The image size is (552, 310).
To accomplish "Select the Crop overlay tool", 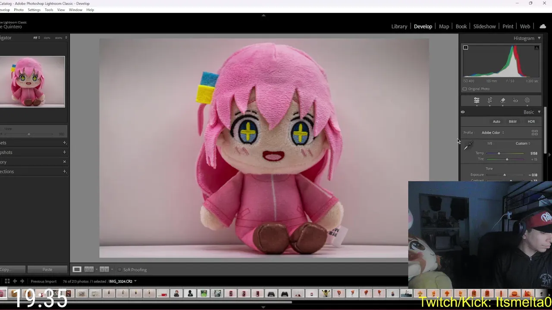I will (x=490, y=100).
